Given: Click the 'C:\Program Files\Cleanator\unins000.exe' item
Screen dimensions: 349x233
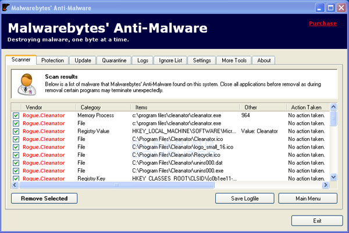Looking at the screenshot, I should (x=178, y=171).
